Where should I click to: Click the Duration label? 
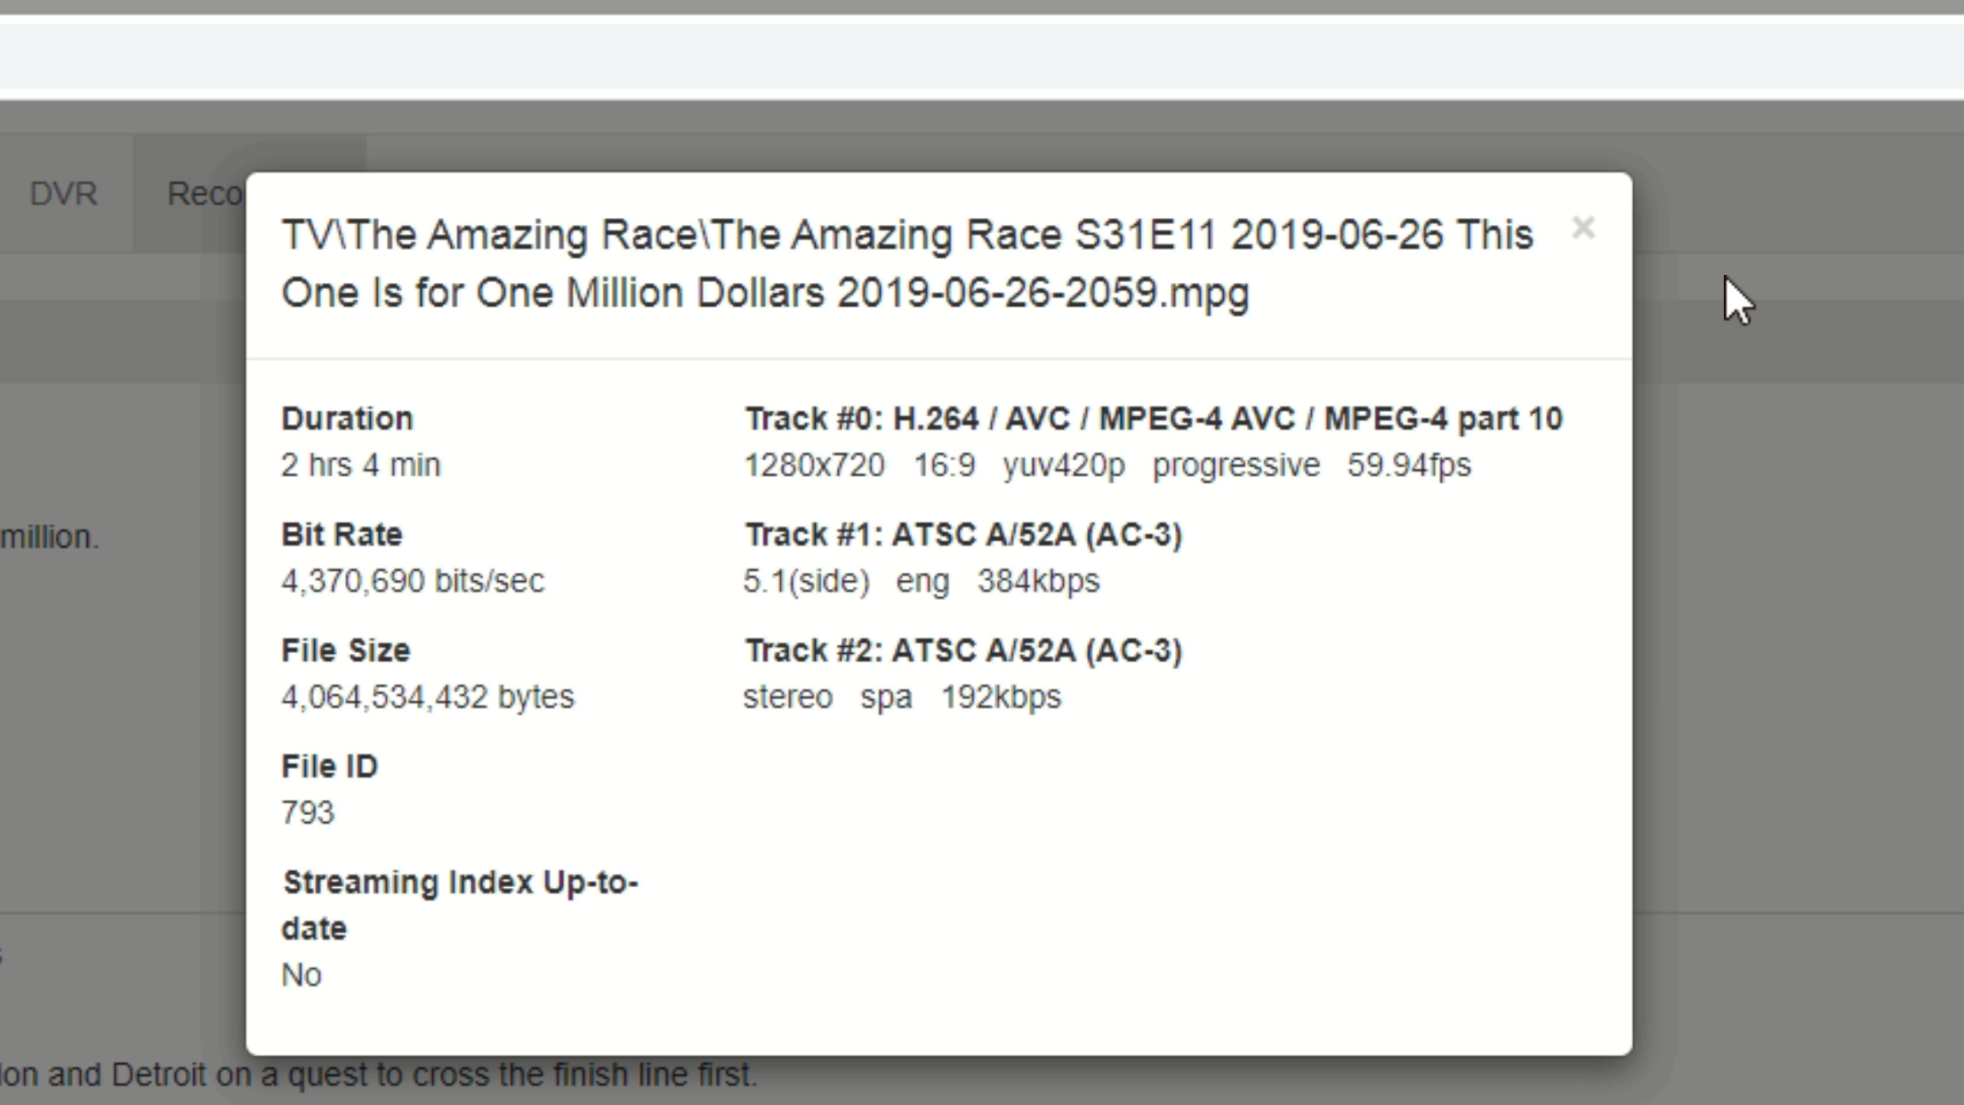[347, 418]
